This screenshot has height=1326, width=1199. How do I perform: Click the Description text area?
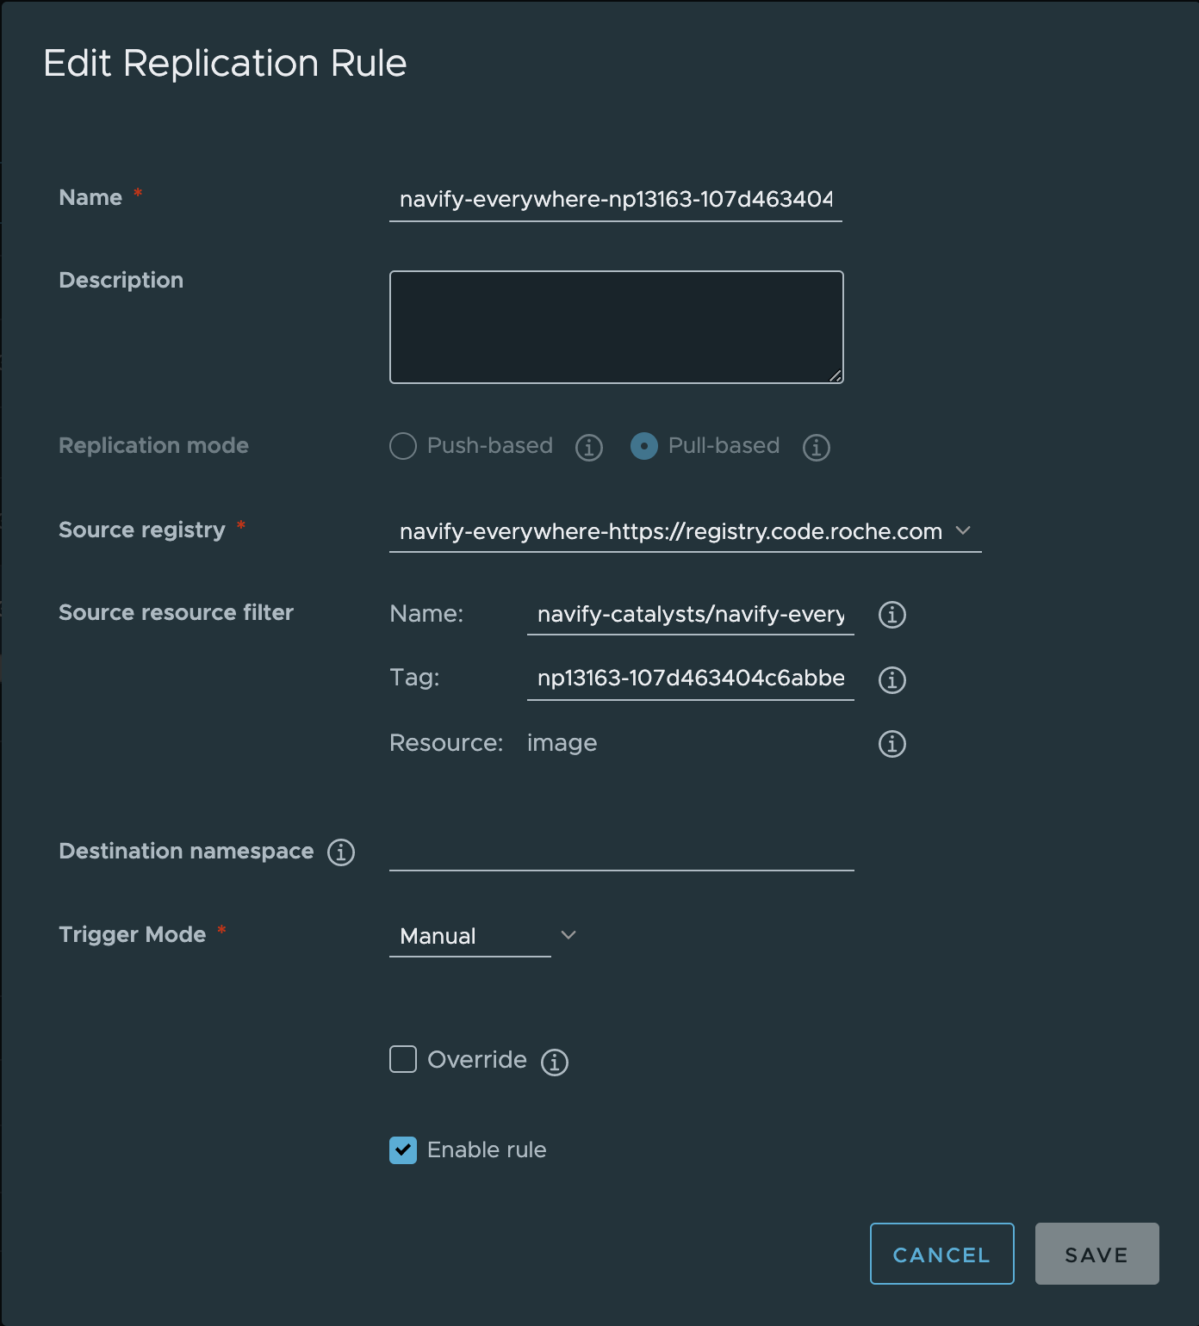[x=616, y=327]
